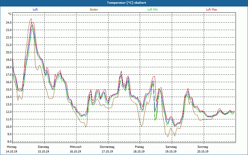Click the 9,0 y-axis value
This screenshot has height=155, width=248.
[x=10, y=134]
